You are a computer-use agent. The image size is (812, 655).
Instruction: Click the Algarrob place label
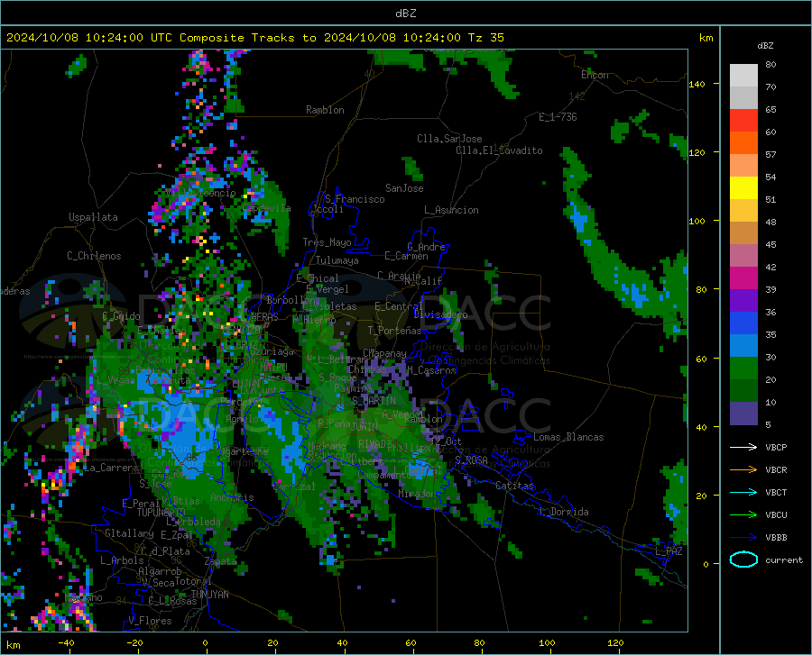(x=160, y=571)
